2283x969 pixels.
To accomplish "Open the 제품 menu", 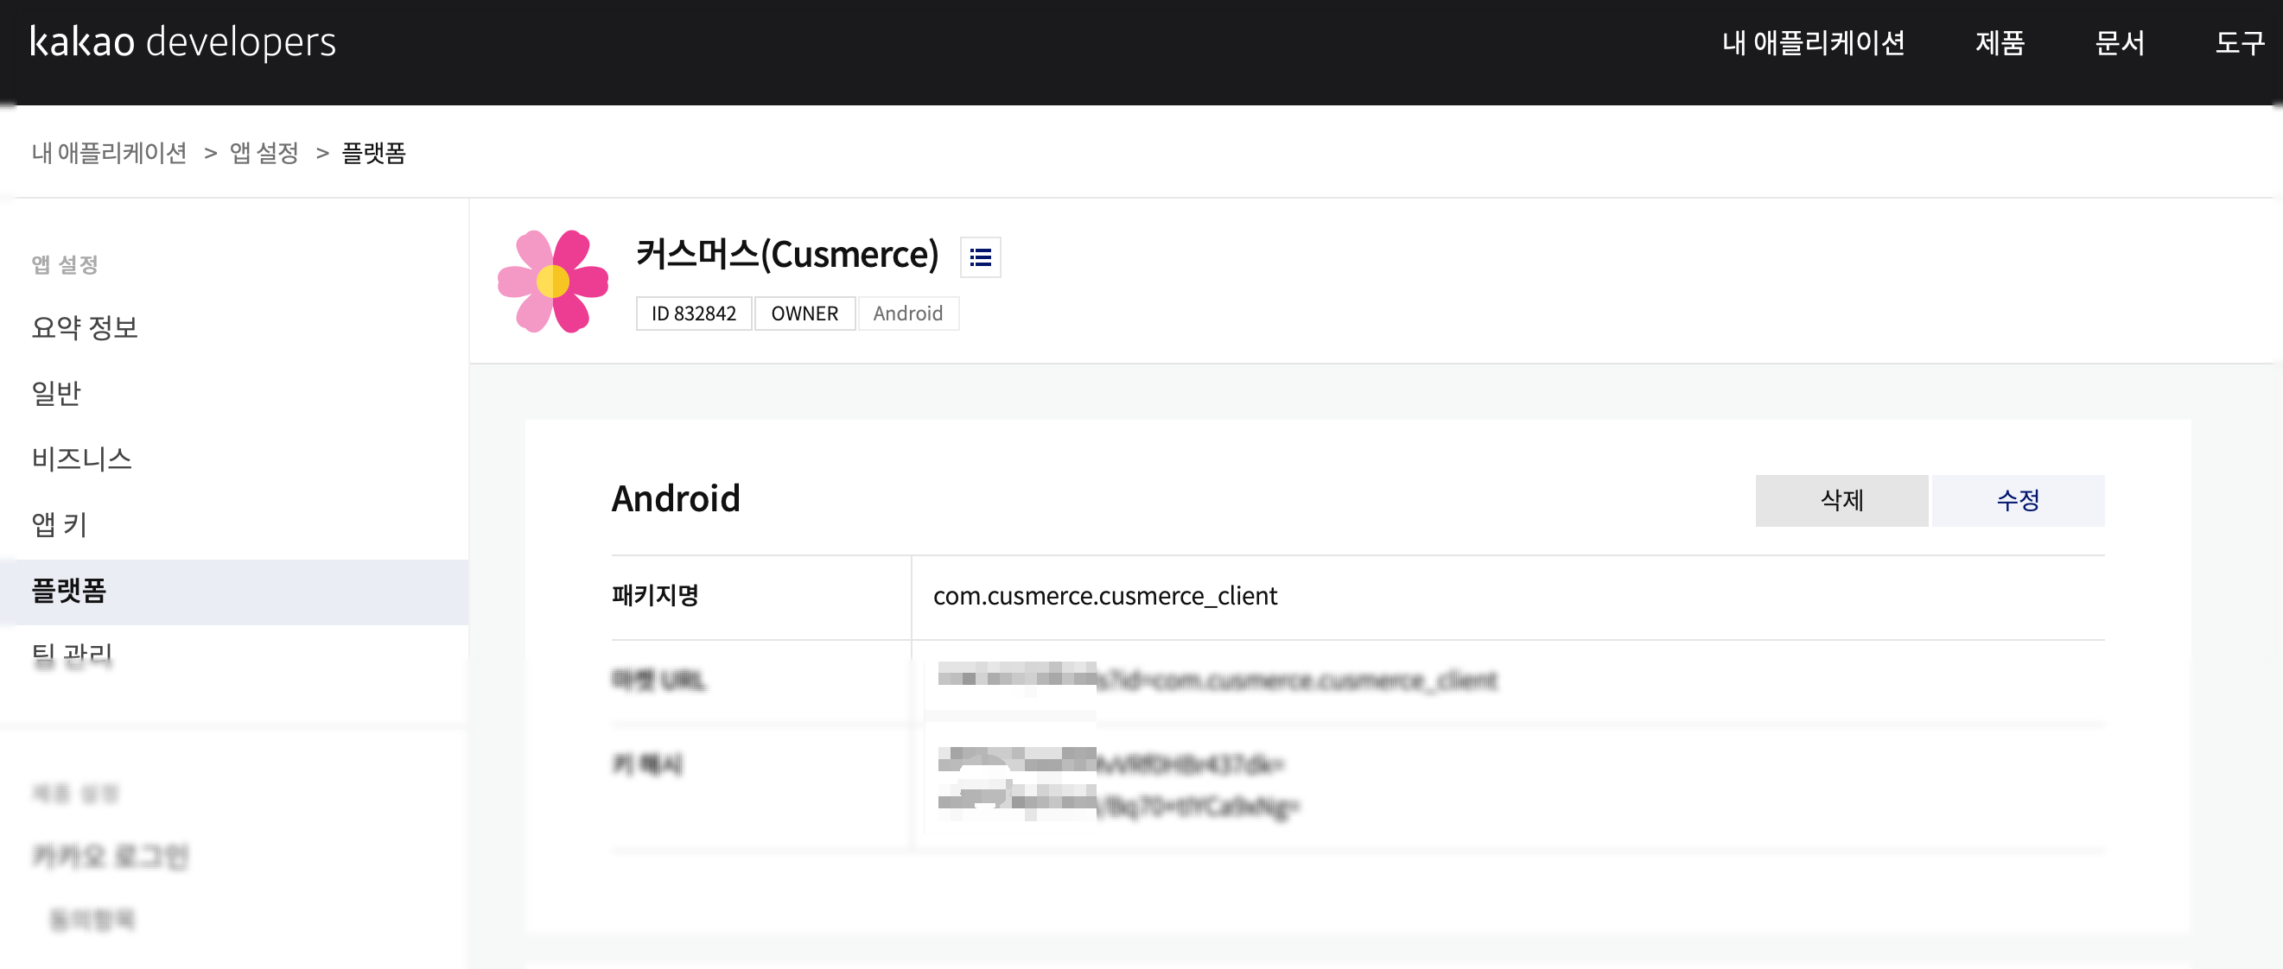I will click(2000, 41).
